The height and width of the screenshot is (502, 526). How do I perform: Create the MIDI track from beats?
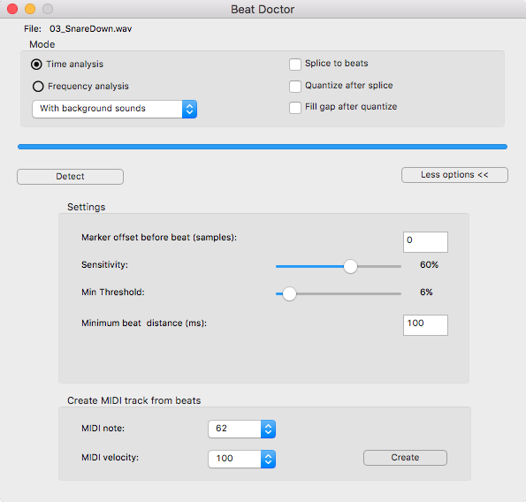[405, 458]
